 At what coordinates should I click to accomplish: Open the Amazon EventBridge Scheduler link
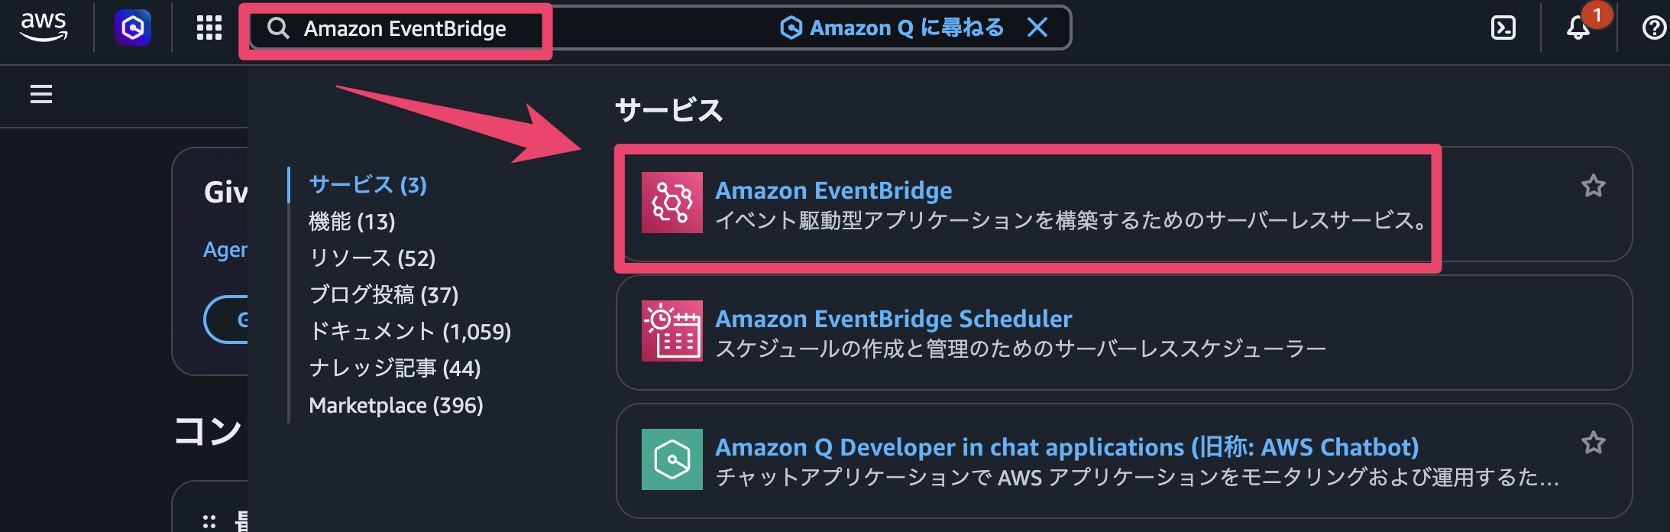click(x=893, y=319)
